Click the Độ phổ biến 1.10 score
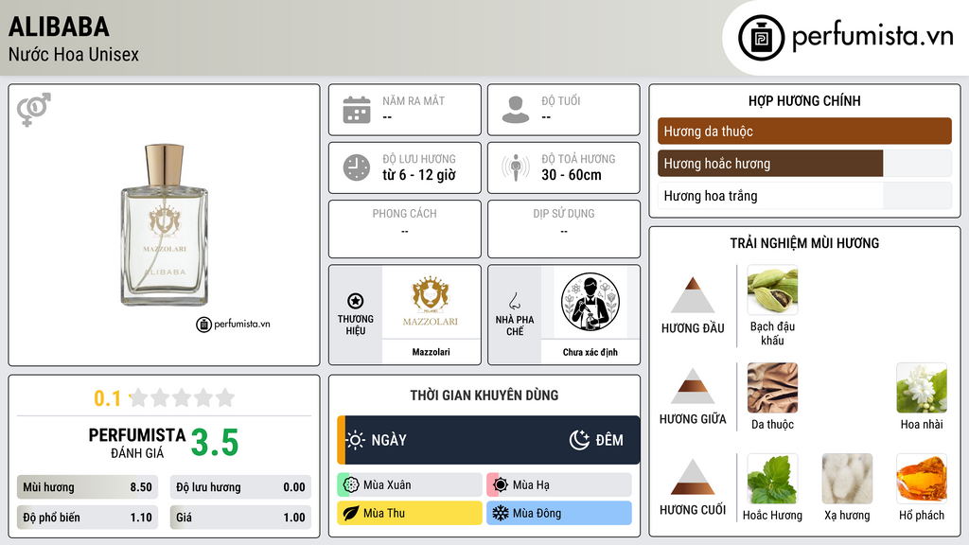Viewport: 969px width, 545px height. [87, 518]
